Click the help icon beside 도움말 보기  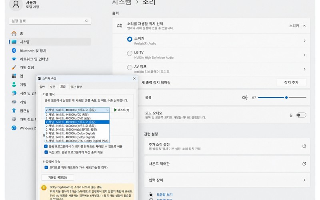pos(151,194)
